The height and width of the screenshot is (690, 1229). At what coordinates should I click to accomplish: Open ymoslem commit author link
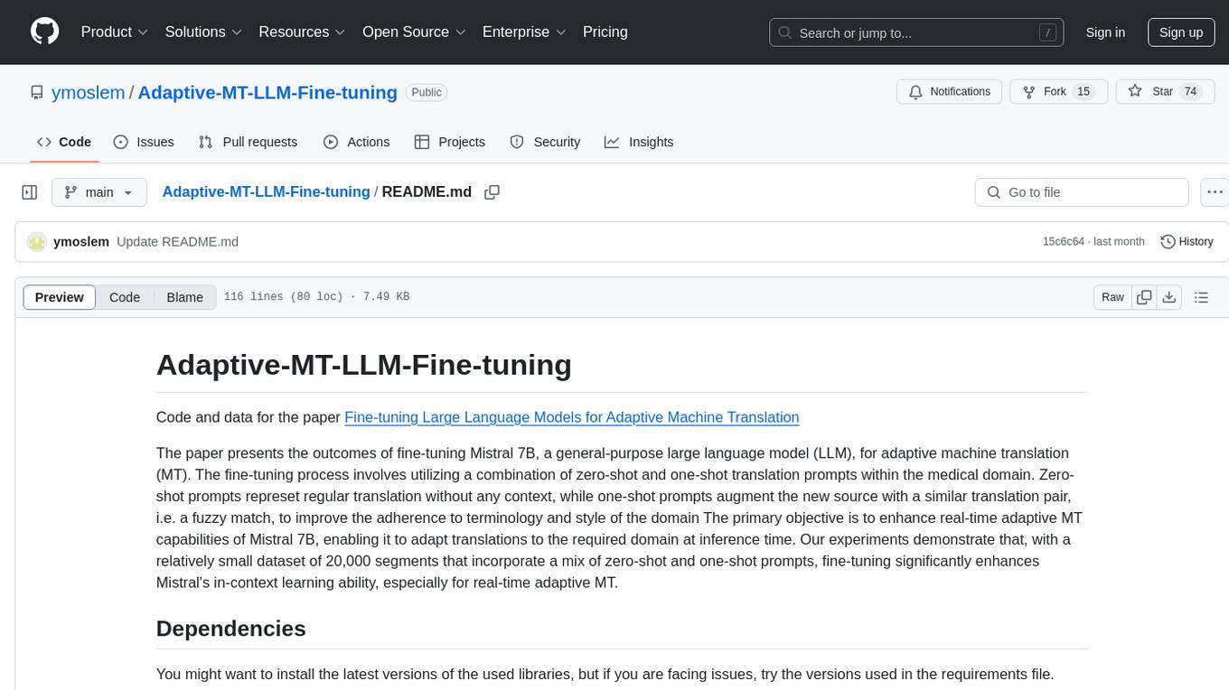(81, 241)
